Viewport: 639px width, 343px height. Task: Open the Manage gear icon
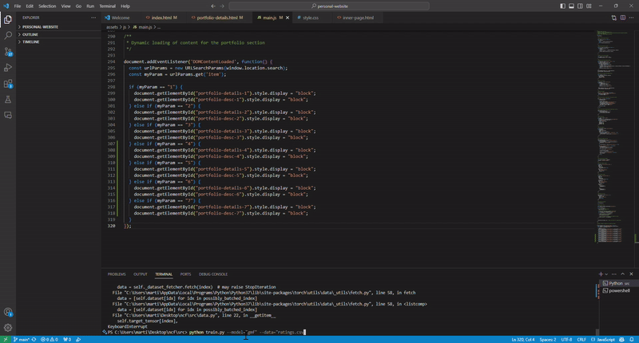[8, 327]
